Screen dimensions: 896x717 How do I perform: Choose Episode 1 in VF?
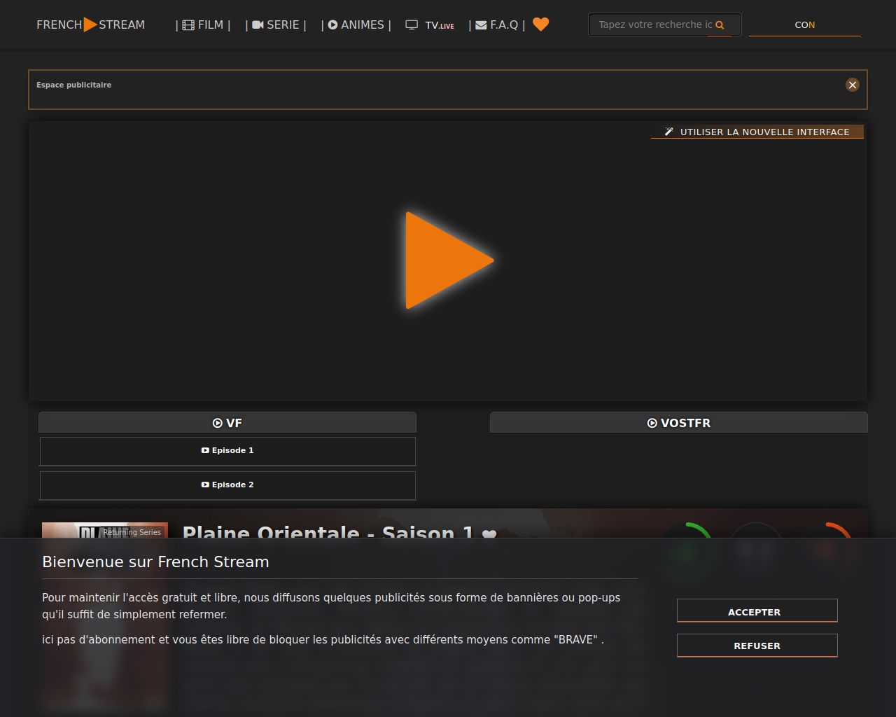(227, 451)
